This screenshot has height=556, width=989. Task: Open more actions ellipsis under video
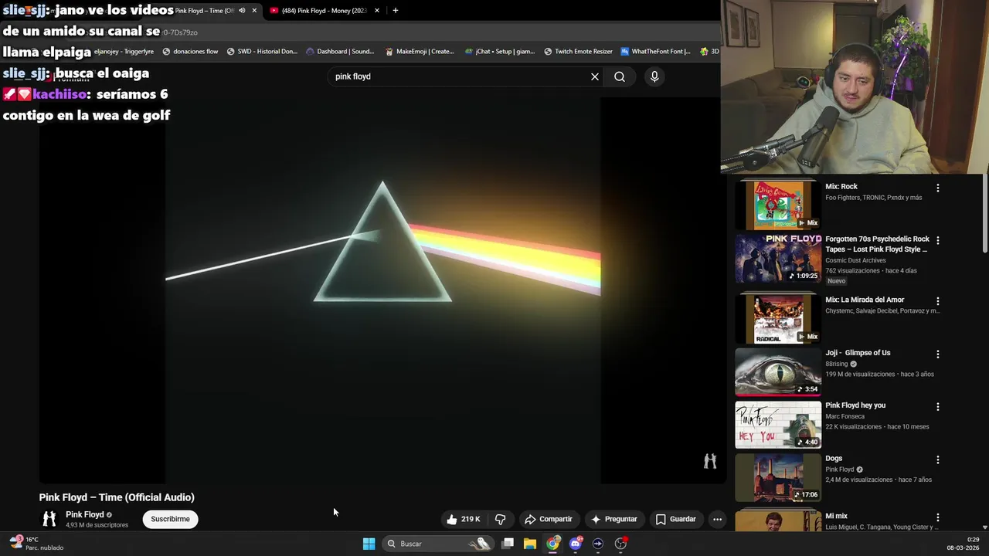point(717,519)
